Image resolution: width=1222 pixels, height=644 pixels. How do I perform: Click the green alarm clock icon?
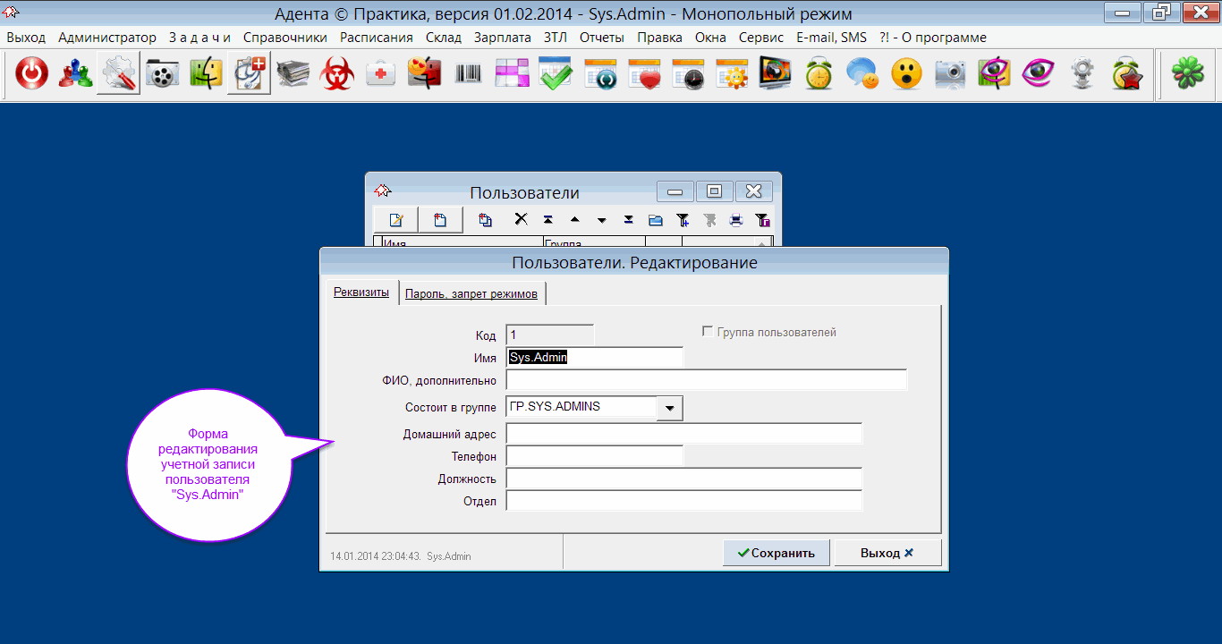(x=818, y=75)
